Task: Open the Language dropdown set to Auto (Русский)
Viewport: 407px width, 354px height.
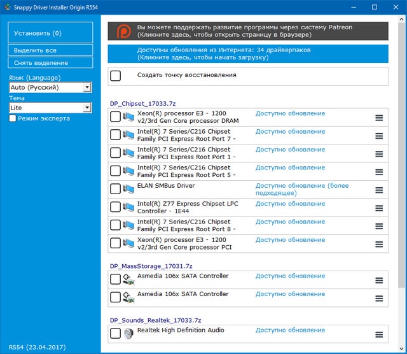Action: point(50,87)
